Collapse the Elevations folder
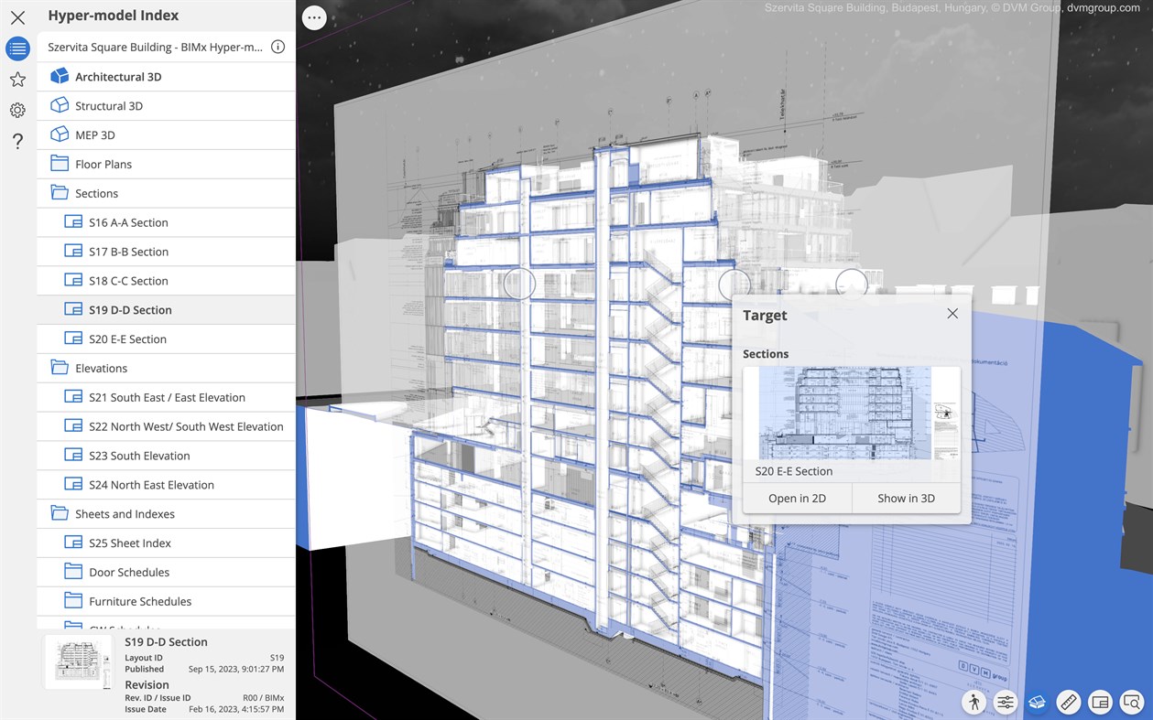1153x720 pixels. pos(101,368)
